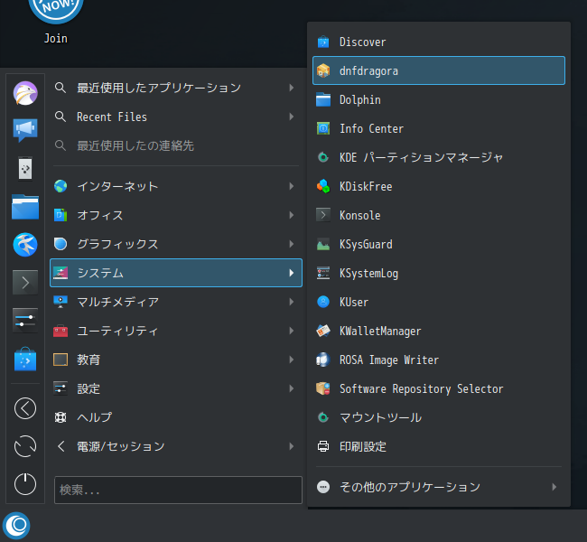Click the power off icon in sidebar
Image resolution: width=587 pixels, height=542 pixels.
[x=25, y=483]
